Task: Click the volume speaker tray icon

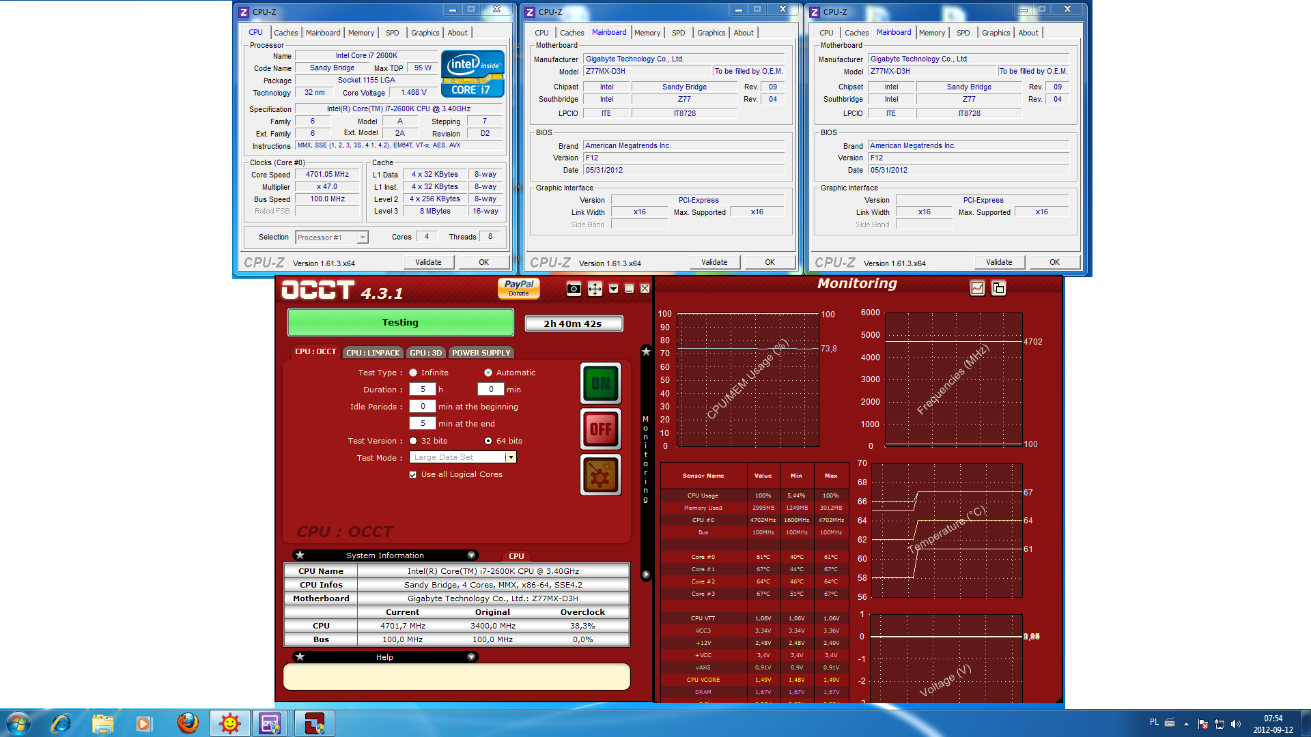Action: point(1236,724)
